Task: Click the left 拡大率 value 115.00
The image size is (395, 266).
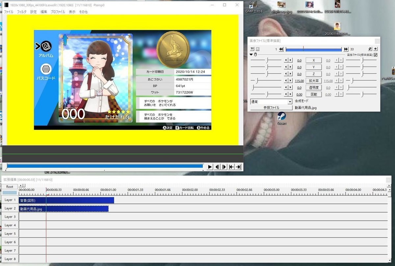Action: click(299, 81)
